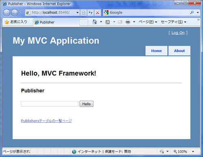
Task: Click the Read Mail envelope icon
Action: click(x=120, y=22)
